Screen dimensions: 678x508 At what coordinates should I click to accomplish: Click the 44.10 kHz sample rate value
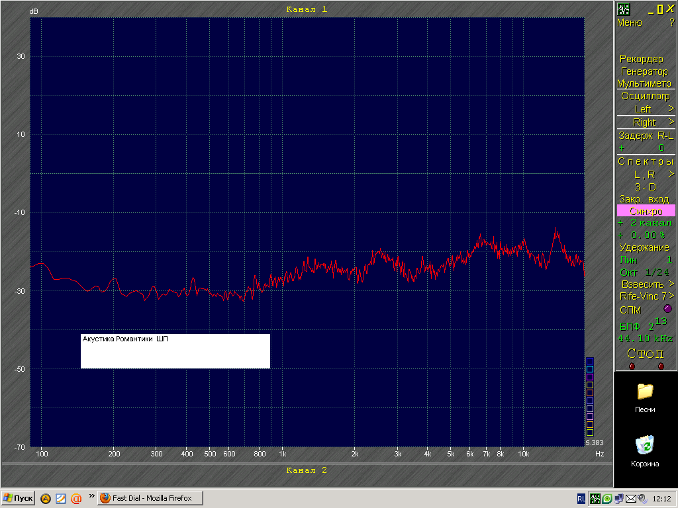click(645, 338)
